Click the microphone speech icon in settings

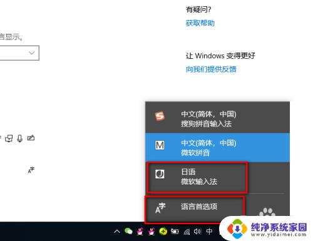[20, 138]
